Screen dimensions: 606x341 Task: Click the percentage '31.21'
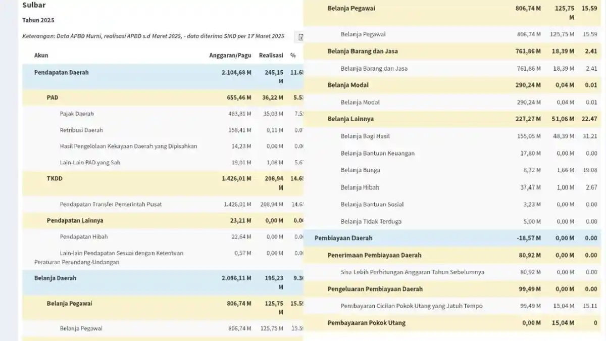click(590, 136)
